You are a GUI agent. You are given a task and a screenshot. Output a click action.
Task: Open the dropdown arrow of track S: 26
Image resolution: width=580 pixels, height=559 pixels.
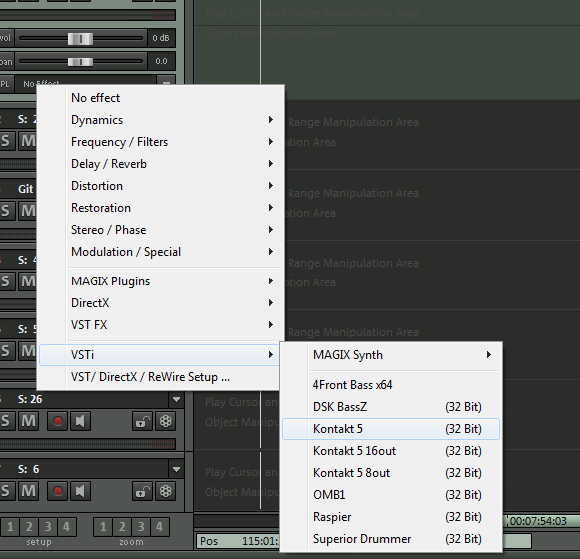coord(176,400)
